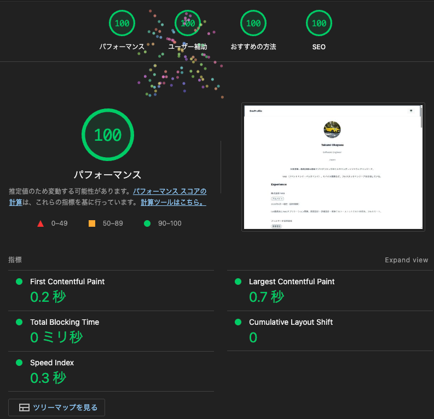
Task: Expand the Speed Index metric
Action: pyautogui.click(x=52, y=363)
